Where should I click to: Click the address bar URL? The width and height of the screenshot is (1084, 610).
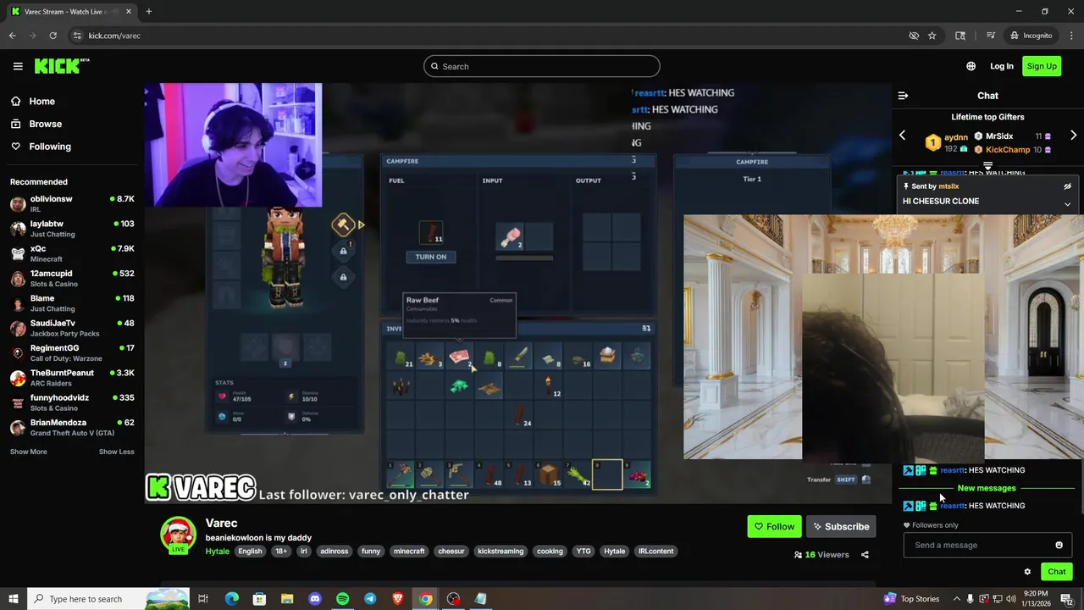point(114,36)
